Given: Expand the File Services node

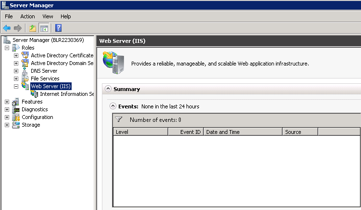Looking at the screenshot, I should tap(16, 79).
